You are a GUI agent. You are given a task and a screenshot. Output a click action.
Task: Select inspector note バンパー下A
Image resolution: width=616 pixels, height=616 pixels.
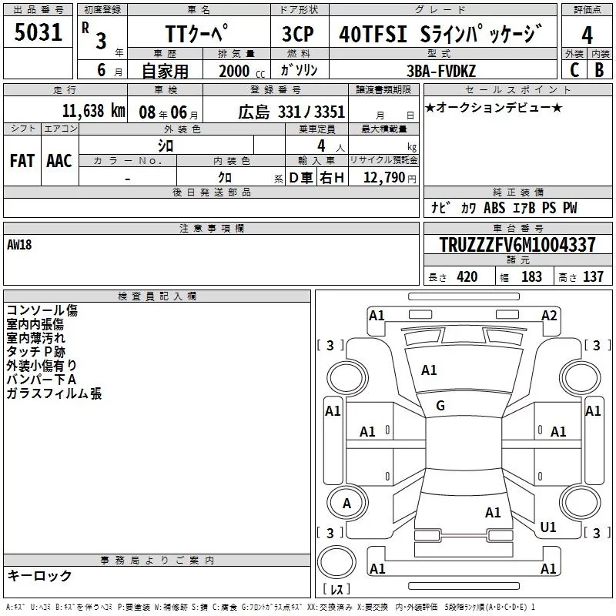click(42, 379)
